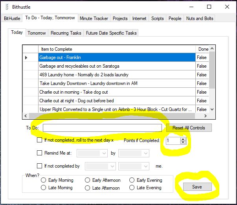
Task: Maximize the Bithustle window
Action: (209, 7)
